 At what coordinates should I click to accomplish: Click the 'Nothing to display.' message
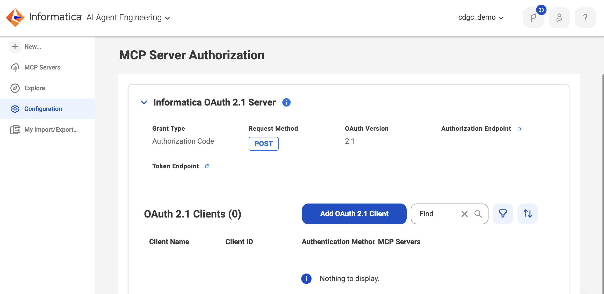click(x=349, y=279)
